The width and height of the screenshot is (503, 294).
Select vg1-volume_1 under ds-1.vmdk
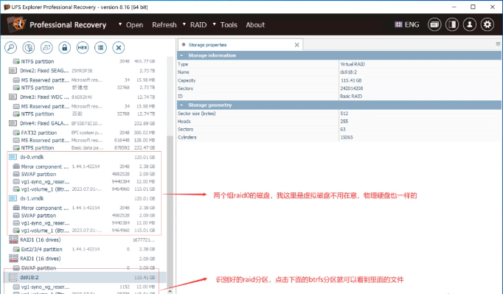pyautogui.click(x=84, y=231)
